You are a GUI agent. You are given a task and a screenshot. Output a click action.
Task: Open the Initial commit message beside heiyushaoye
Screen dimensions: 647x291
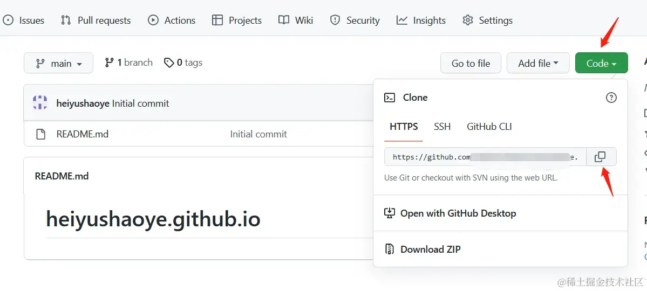(x=141, y=103)
